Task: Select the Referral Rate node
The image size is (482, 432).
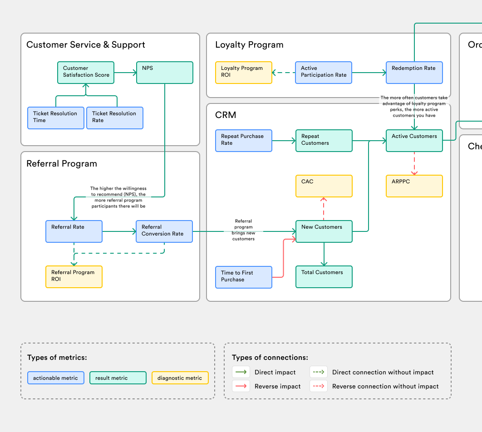Action: (74, 231)
